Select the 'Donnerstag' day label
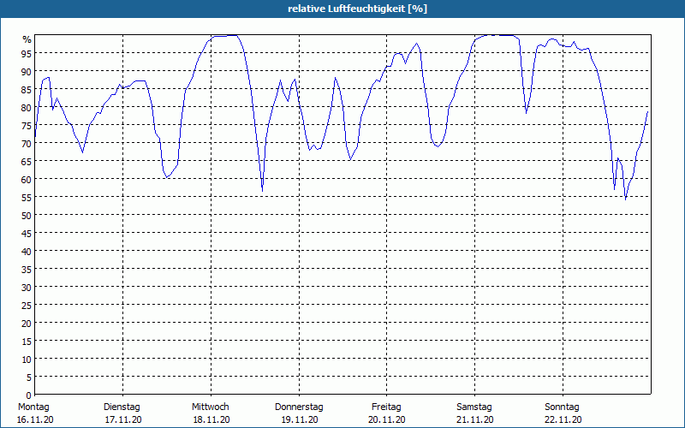Image resolution: width=685 pixels, height=428 pixels. tap(299, 407)
